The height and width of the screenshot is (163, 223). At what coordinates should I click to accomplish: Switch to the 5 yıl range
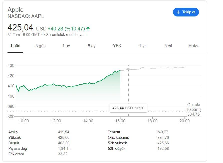(168, 46)
